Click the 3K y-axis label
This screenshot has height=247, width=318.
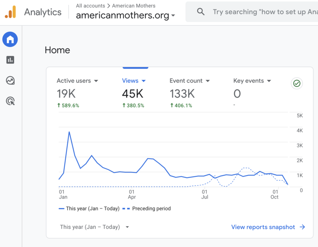[x=300, y=145]
